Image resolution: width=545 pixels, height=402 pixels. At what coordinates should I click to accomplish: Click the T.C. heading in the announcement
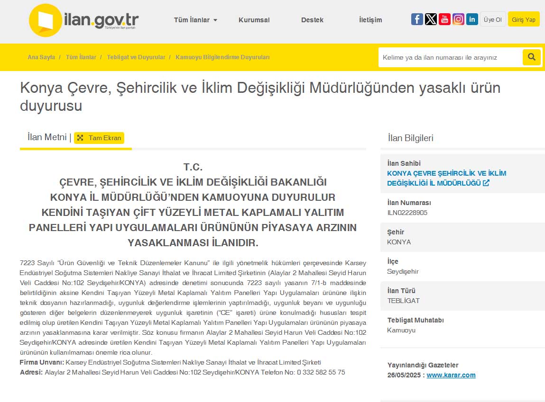click(193, 167)
